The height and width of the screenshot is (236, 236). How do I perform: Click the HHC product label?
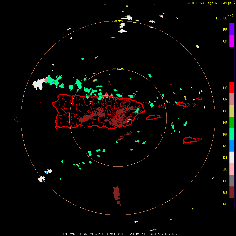(230, 16)
